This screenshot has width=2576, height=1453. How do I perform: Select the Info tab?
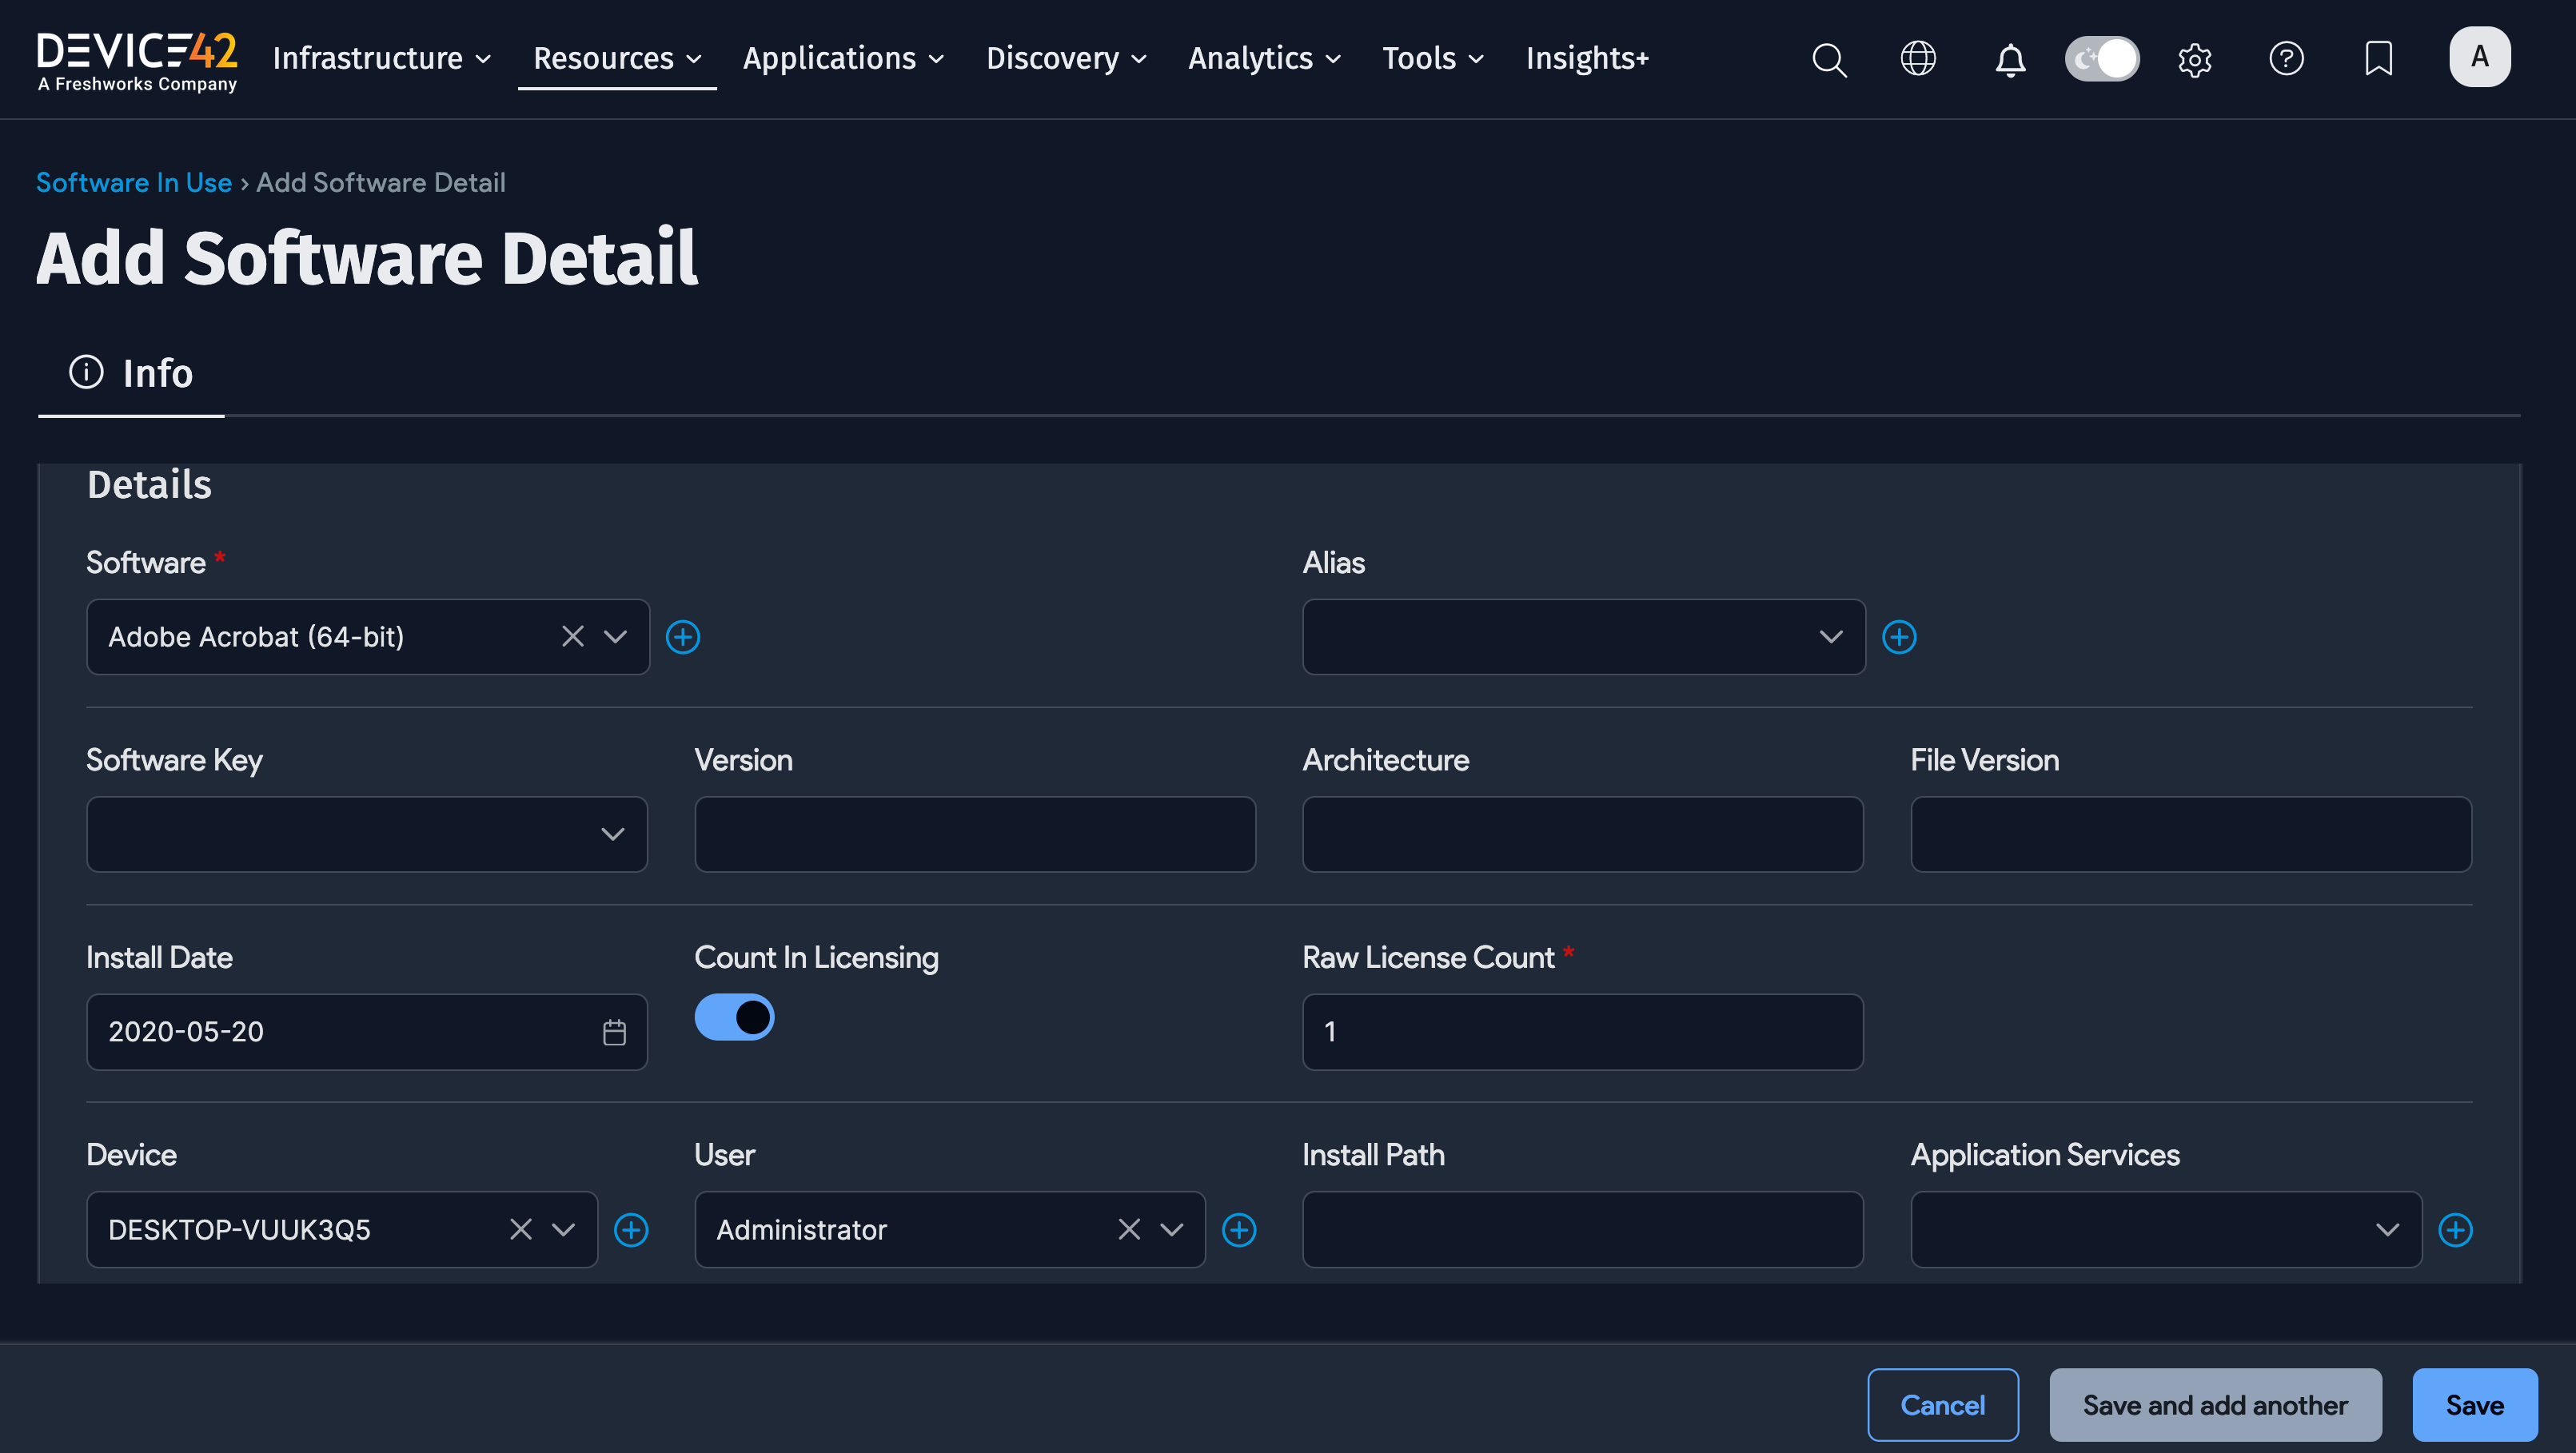point(131,373)
